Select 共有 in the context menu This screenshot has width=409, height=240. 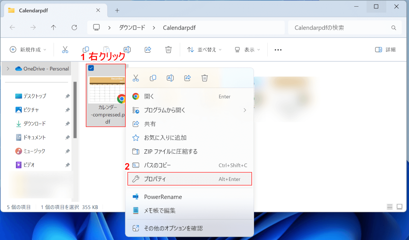189,124
